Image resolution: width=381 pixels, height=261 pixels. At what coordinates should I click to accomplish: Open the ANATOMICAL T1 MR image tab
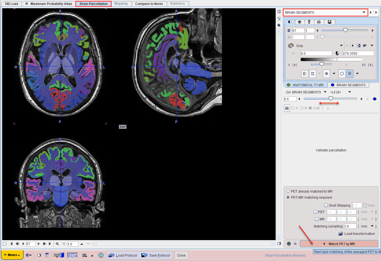tap(305, 85)
